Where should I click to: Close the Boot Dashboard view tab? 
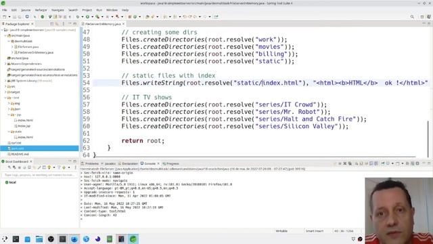click(x=31, y=161)
